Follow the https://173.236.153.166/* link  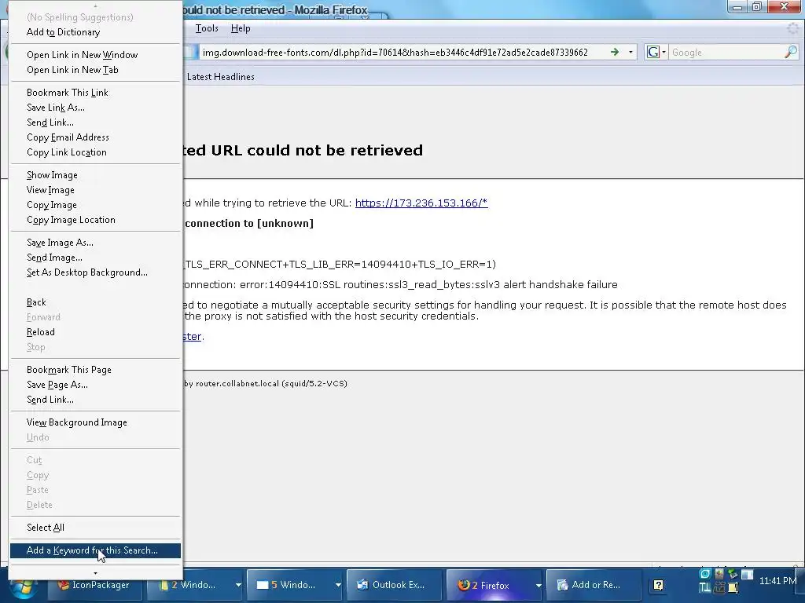421,203
